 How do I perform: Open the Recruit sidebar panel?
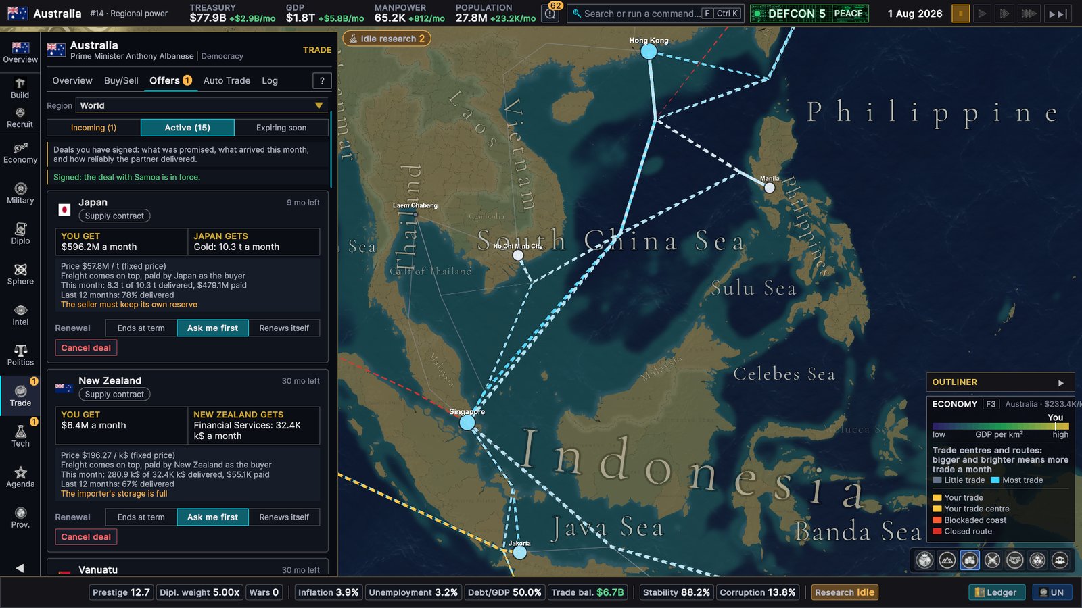[x=20, y=118]
